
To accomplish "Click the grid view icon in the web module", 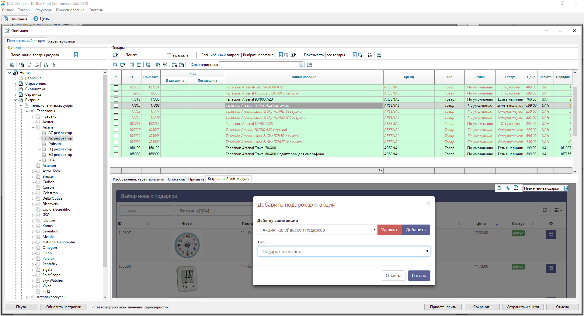I will pos(558,210).
